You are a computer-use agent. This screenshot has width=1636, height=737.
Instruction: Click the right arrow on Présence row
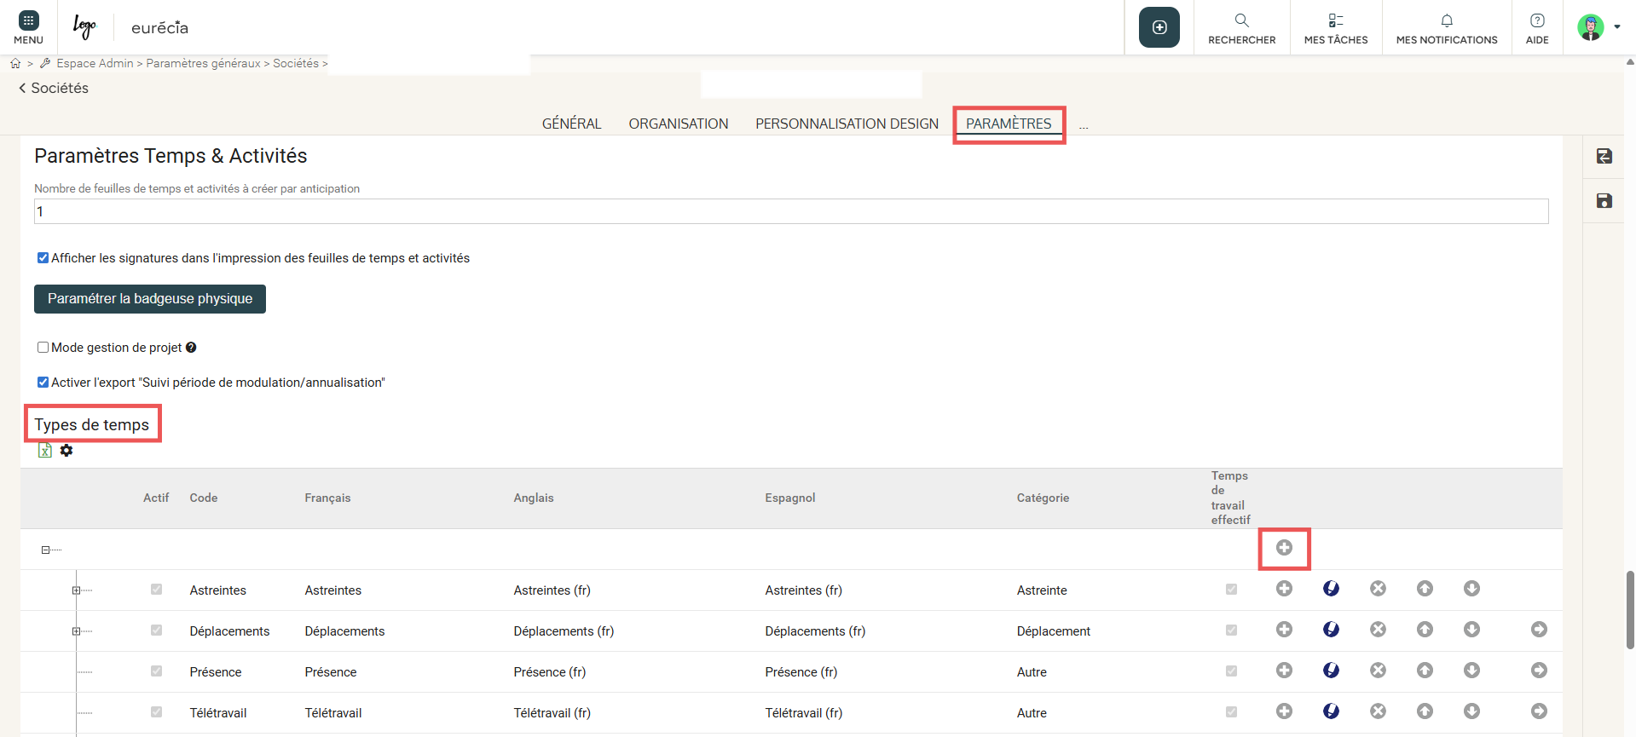[x=1539, y=671]
